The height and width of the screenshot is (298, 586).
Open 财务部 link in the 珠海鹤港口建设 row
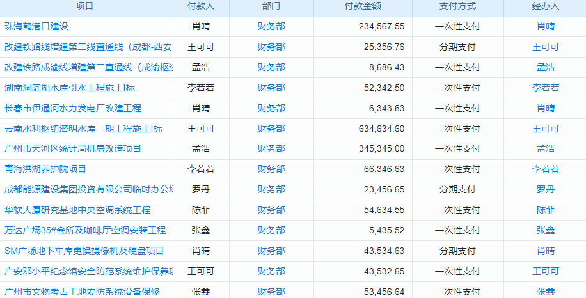[x=271, y=26]
